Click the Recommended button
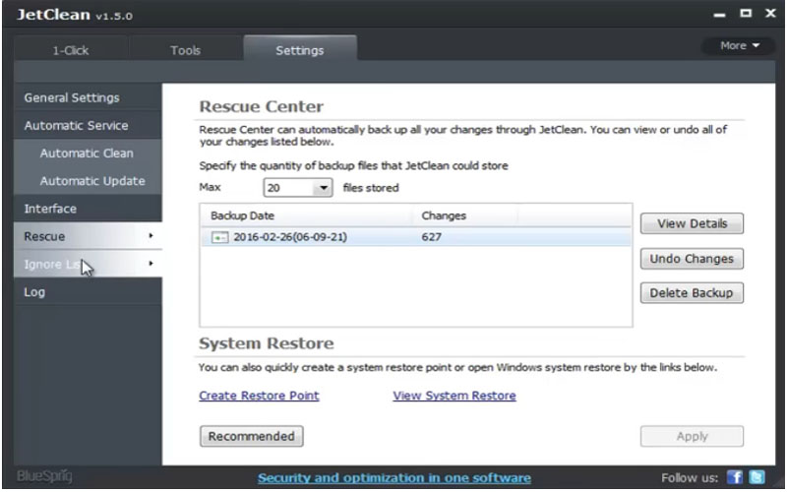787x492 pixels. 252,436
